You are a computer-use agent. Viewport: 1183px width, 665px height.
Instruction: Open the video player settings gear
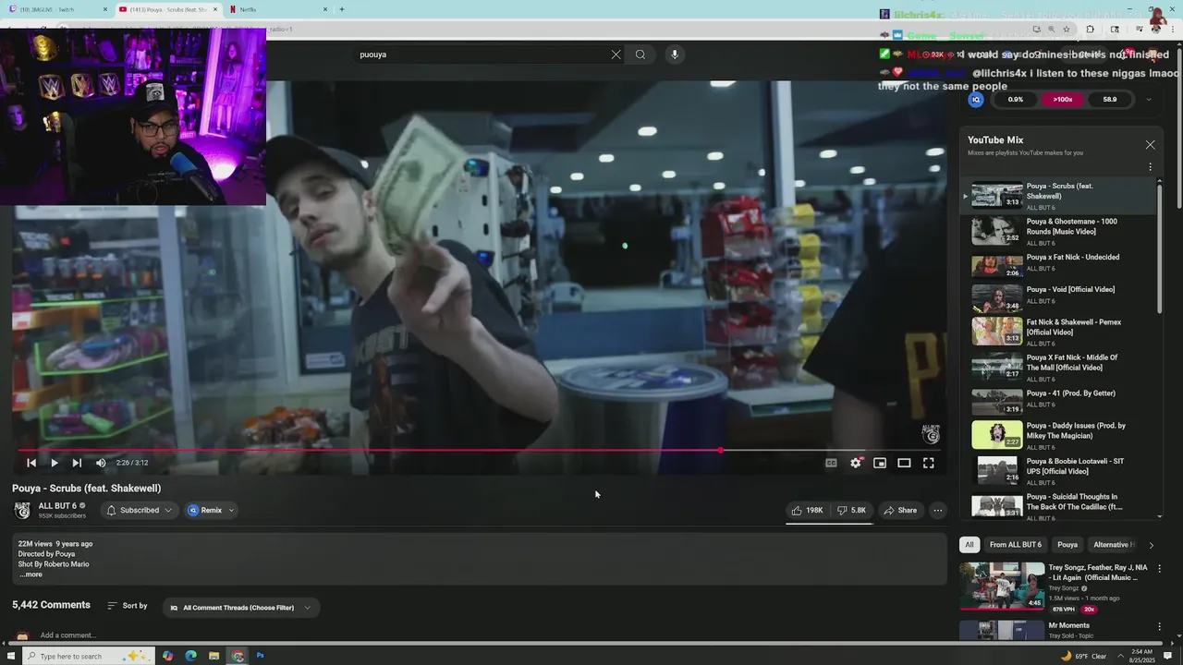(x=856, y=463)
